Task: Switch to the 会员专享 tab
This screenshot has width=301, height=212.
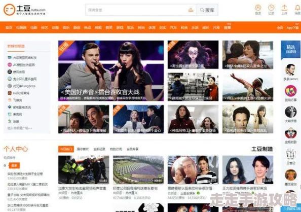Action: pos(132,149)
